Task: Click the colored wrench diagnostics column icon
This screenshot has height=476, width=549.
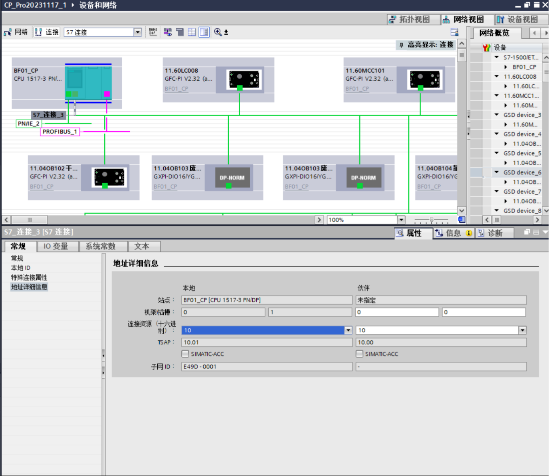Action: [x=487, y=47]
